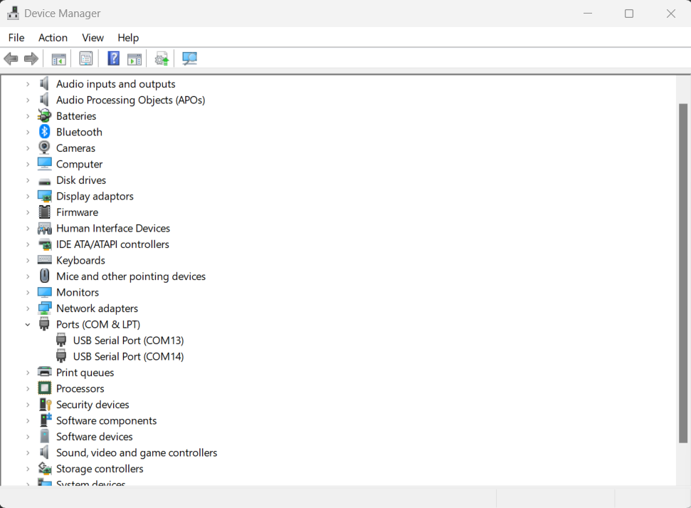This screenshot has width=691, height=508.
Task: Toggle the console tree visibility icon
Action: point(59,58)
